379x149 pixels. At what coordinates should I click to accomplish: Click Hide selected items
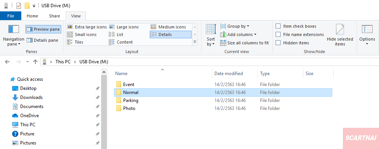click(x=340, y=35)
